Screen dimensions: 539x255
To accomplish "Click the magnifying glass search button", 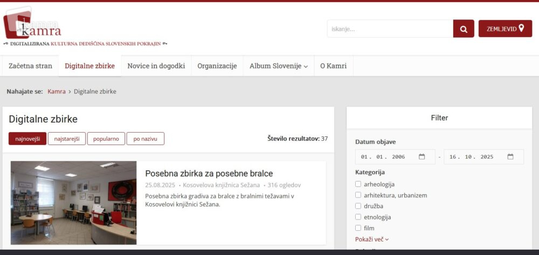I will (x=464, y=29).
